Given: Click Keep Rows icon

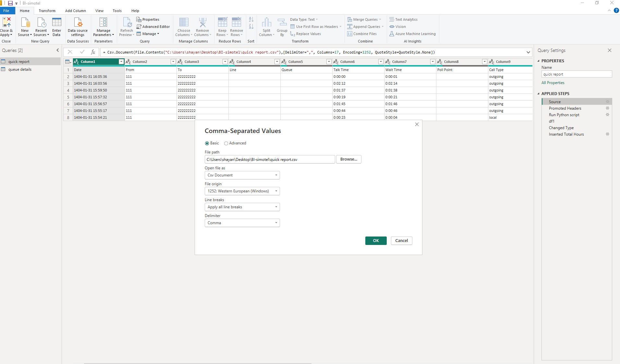Looking at the screenshot, I should tap(222, 22).
